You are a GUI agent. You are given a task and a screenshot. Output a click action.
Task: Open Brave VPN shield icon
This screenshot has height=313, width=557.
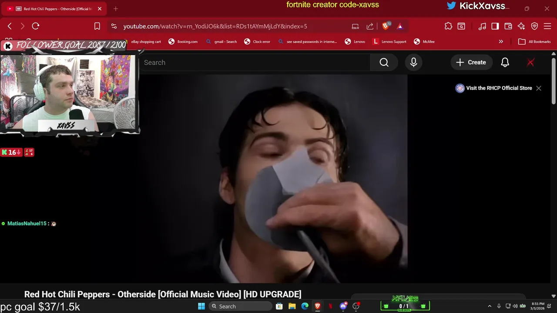point(534,26)
